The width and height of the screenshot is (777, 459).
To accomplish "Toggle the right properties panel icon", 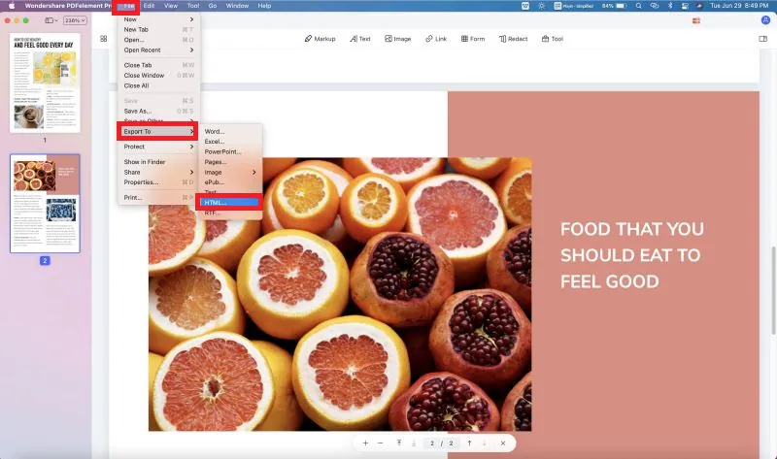I will pos(762,39).
